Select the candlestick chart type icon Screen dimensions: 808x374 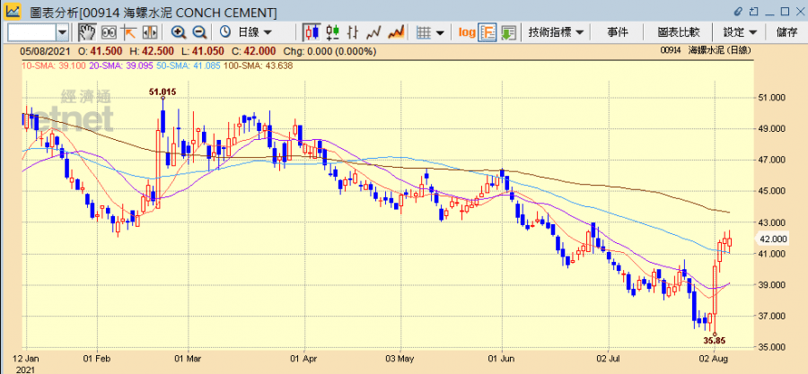point(312,32)
